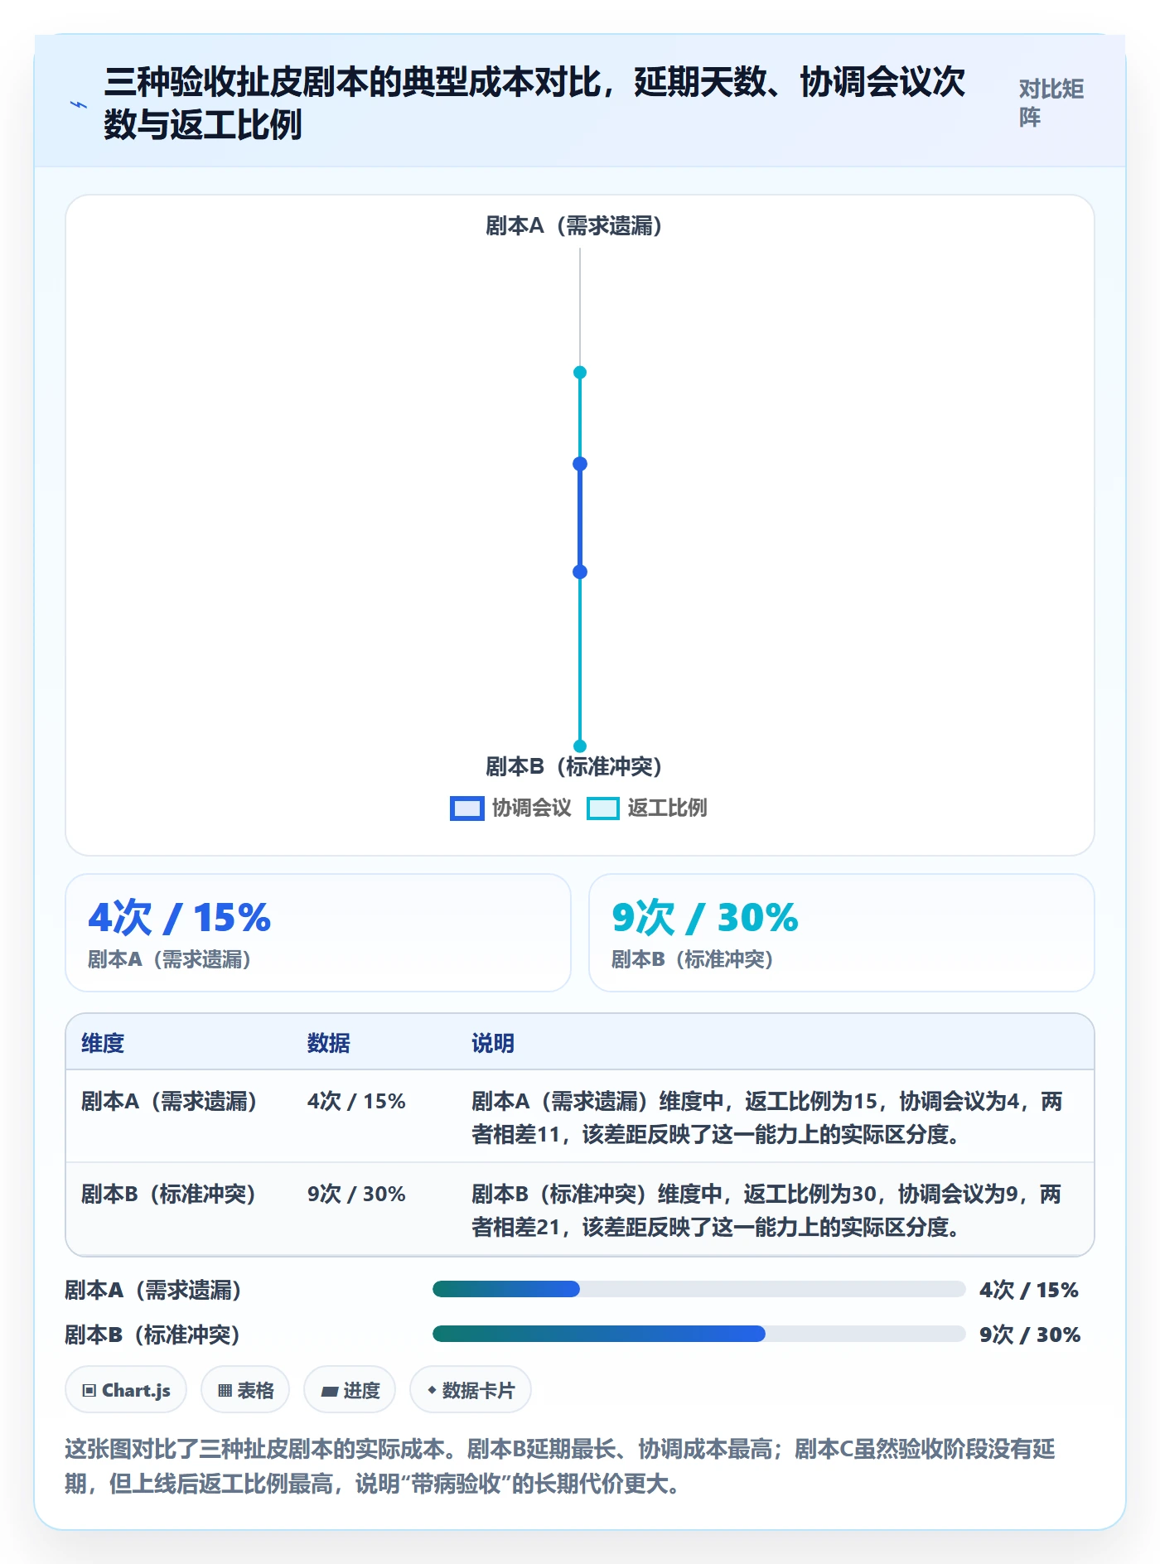Click the square icon in Chart.js chip
Image resolution: width=1160 pixels, height=1564 pixels.
[89, 1391]
